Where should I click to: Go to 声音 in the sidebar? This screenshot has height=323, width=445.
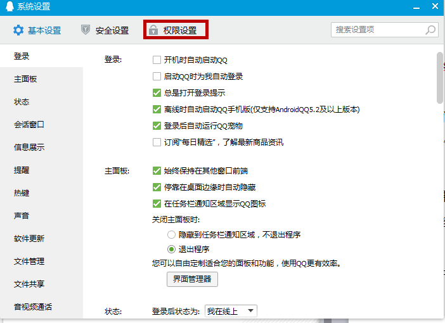click(x=41, y=215)
